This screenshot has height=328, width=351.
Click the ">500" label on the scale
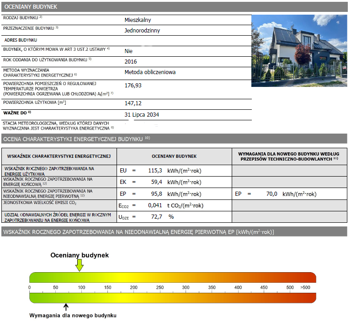(x=305, y=287)
